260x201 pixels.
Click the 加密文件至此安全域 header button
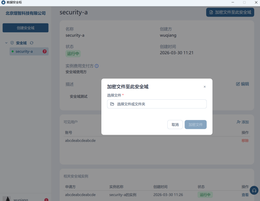coord(230,12)
